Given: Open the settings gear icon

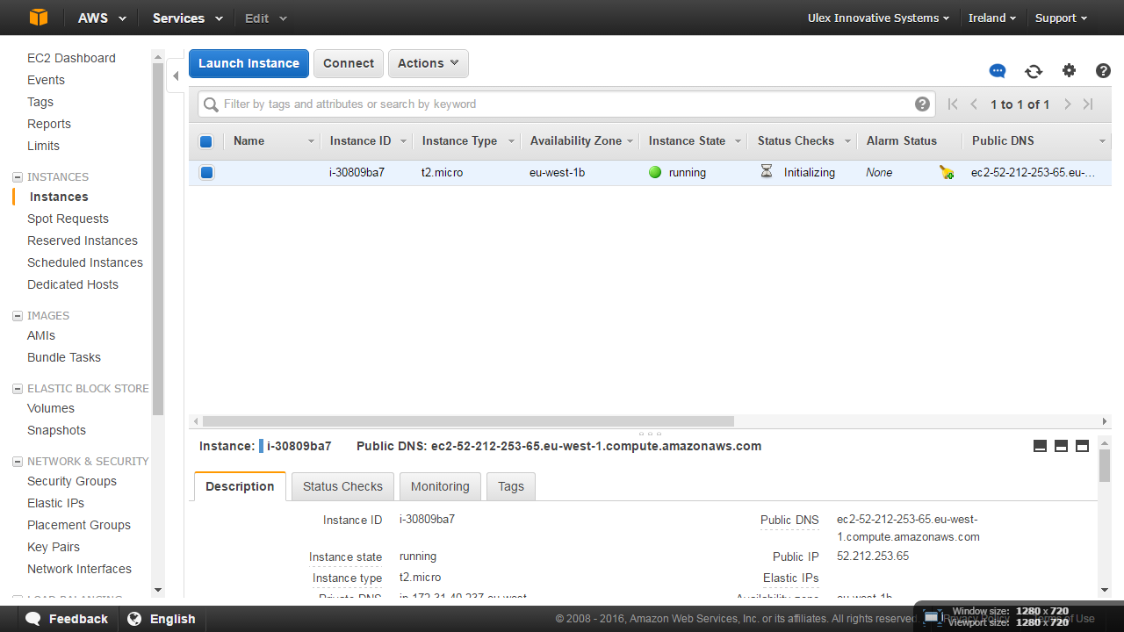Looking at the screenshot, I should coord(1069,71).
